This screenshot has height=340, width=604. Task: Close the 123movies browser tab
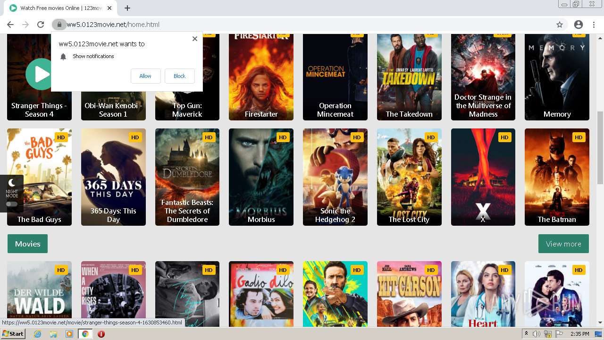109,8
